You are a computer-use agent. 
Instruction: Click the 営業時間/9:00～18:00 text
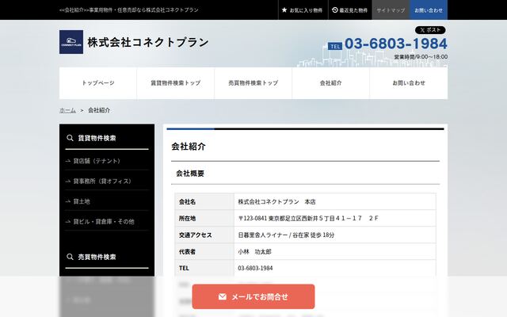tap(421, 57)
